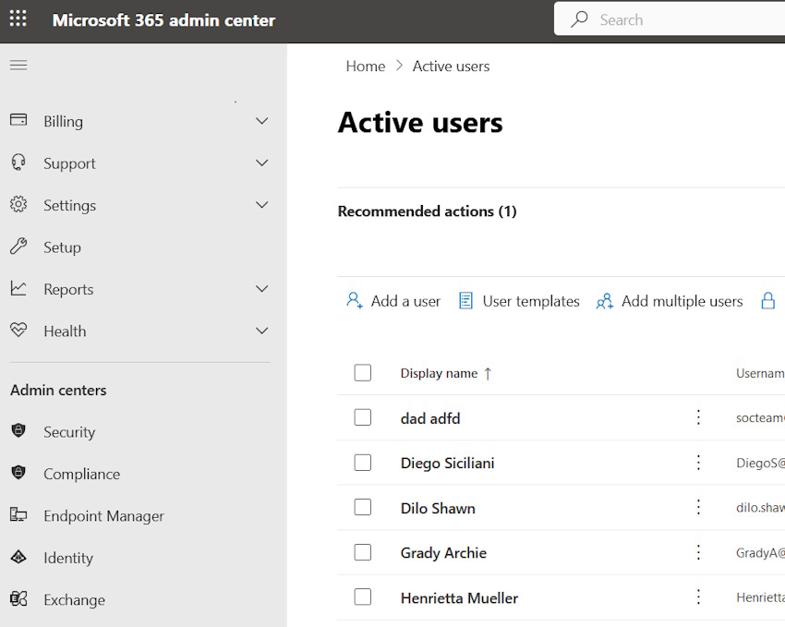Click Add a user

coord(392,301)
